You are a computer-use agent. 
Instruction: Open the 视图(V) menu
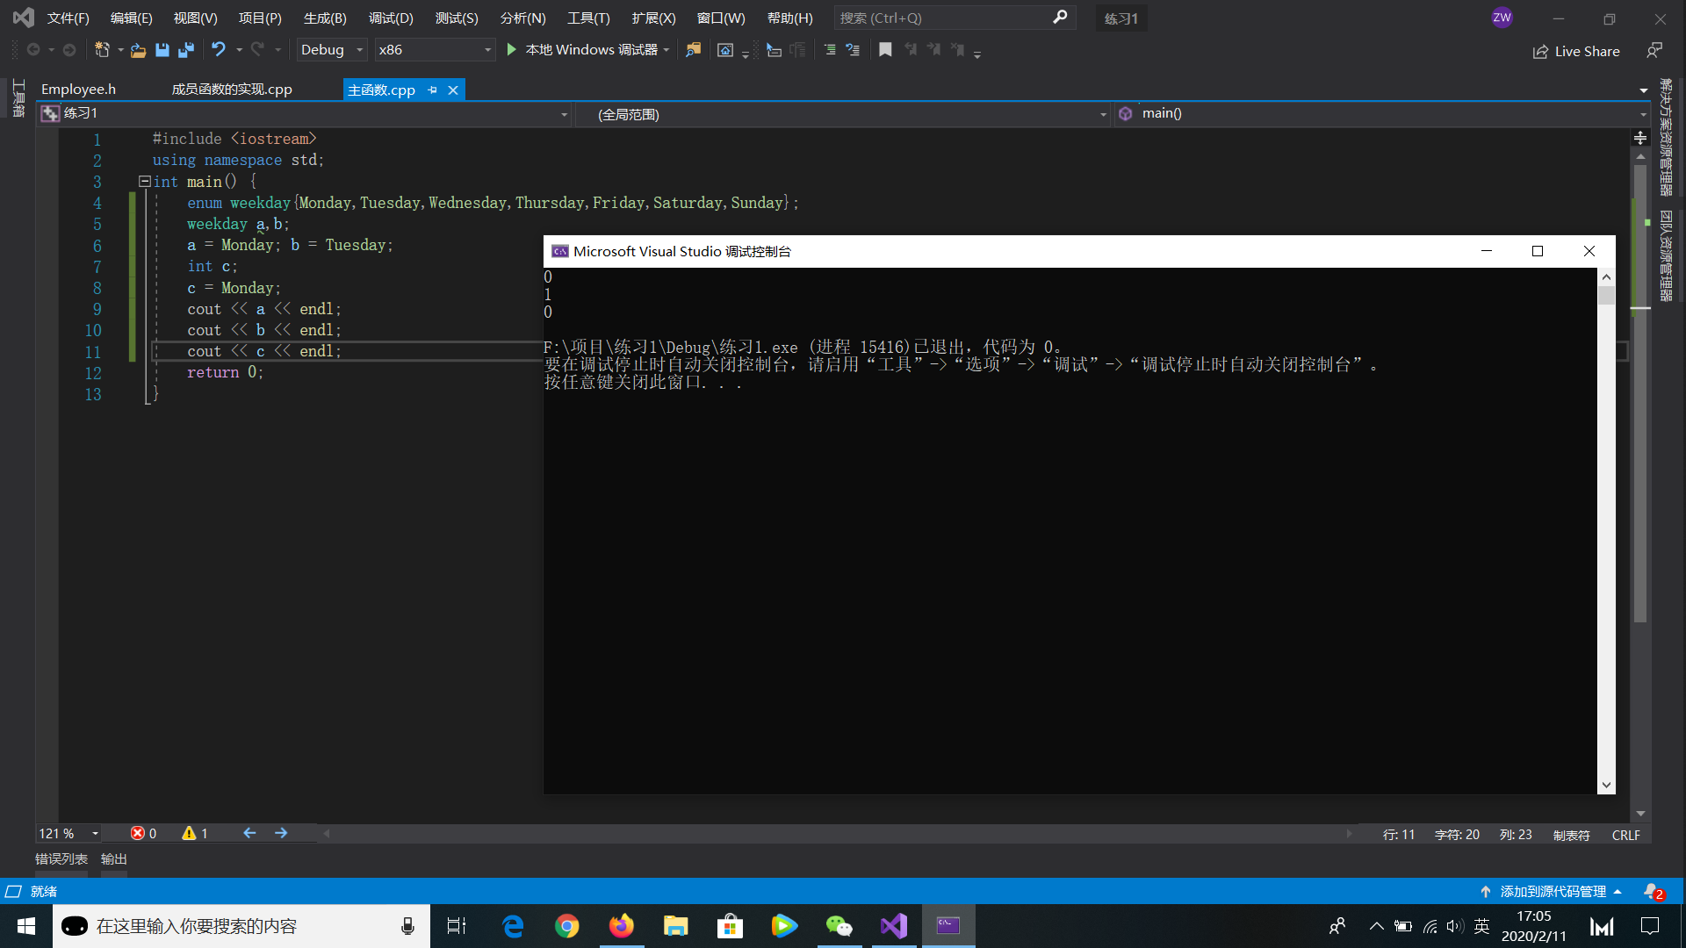click(195, 18)
